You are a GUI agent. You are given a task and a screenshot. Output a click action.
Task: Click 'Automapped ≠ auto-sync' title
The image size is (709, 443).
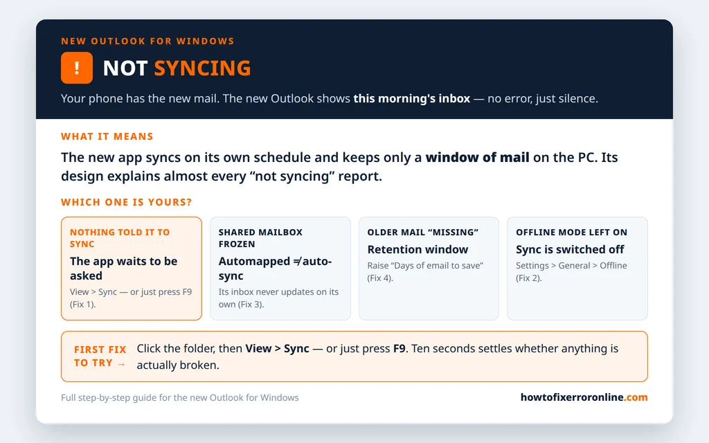[x=275, y=269]
